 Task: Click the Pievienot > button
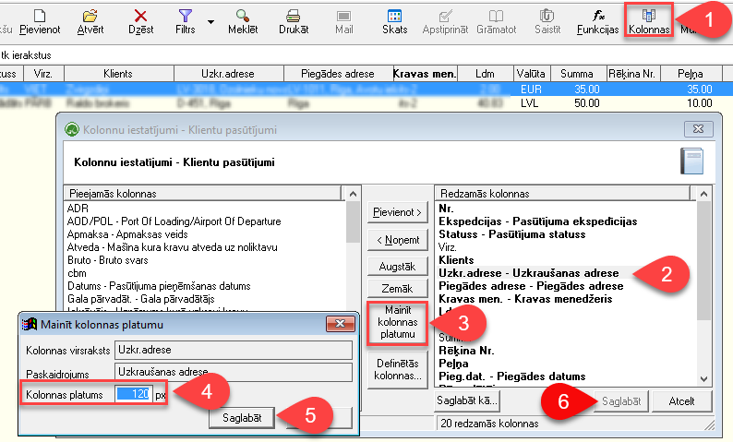(x=397, y=212)
